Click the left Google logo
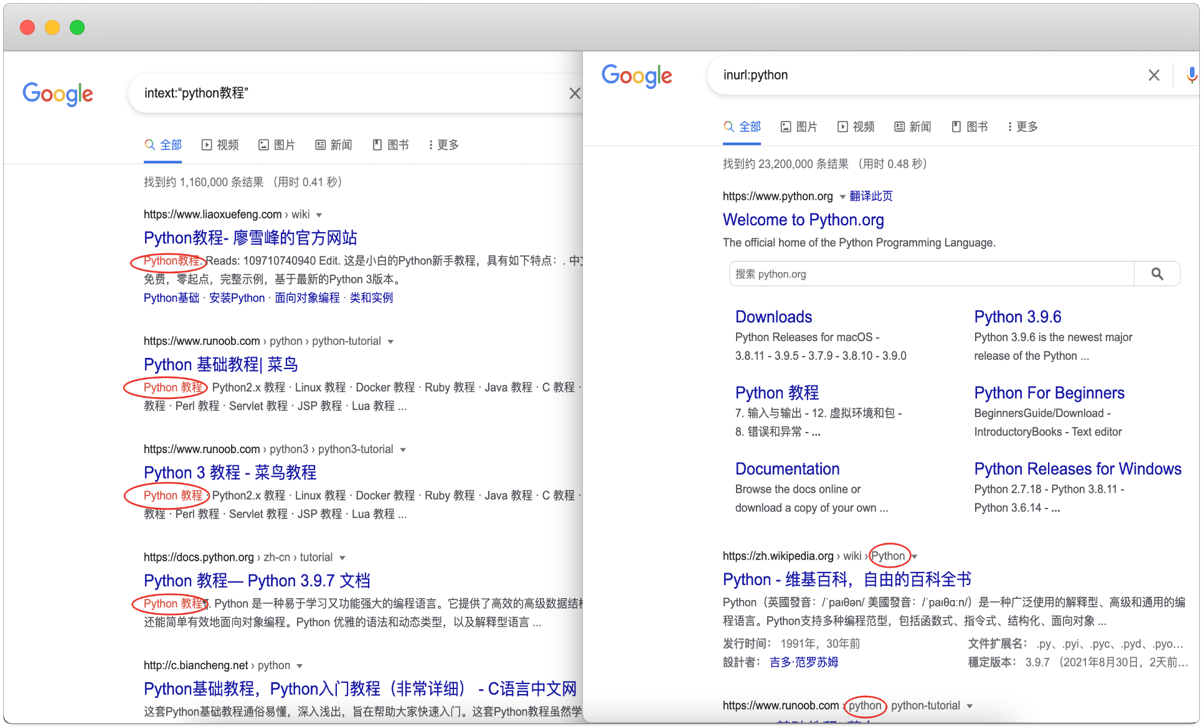The width and height of the screenshot is (1203, 727). [x=58, y=94]
